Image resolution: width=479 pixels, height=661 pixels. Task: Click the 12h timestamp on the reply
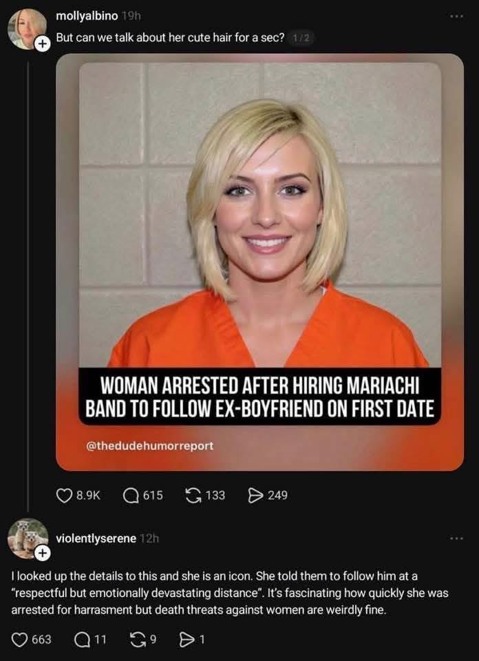coord(149,538)
